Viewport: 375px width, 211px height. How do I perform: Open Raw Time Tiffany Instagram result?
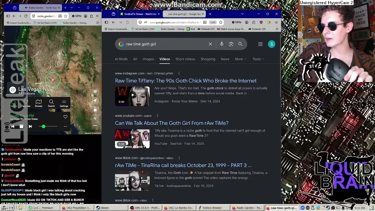click(186, 81)
